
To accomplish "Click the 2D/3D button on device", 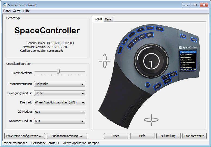I will coord(157,87).
